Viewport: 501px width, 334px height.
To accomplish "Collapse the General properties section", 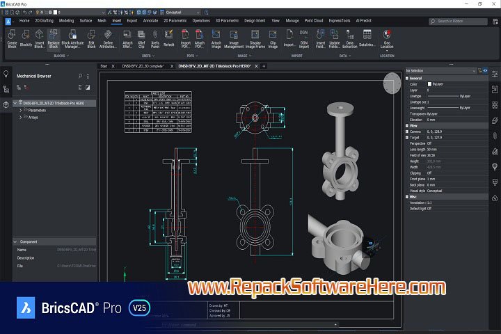I will tap(407, 79).
